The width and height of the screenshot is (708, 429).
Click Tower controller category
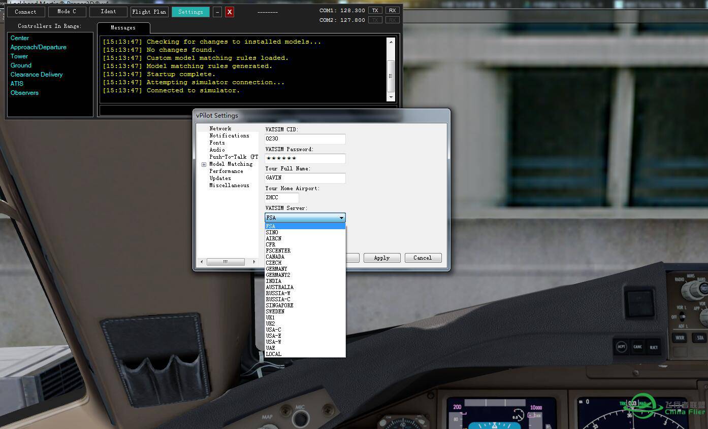point(19,56)
